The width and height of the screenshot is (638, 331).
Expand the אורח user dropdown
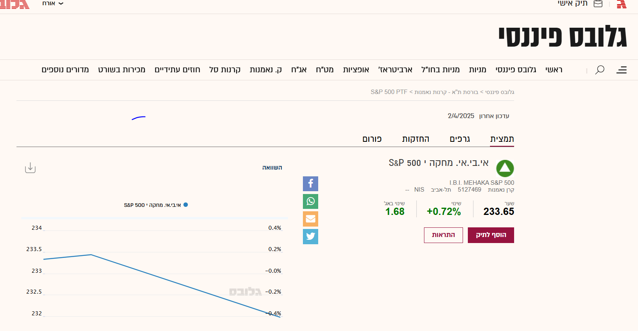tap(53, 3)
